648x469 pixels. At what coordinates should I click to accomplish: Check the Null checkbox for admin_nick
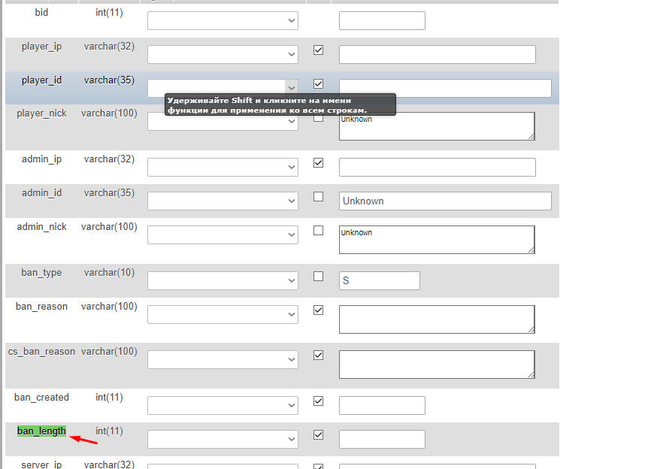(x=318, y=231)
